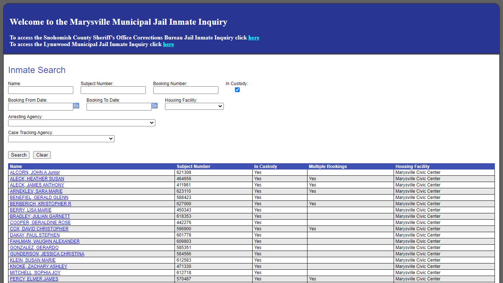The image size is (503, 283).
Task: Expand the Housing Facility dropdown
Action: [194, 106]
